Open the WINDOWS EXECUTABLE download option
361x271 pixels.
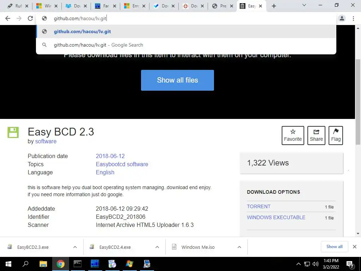pos(276,217)
